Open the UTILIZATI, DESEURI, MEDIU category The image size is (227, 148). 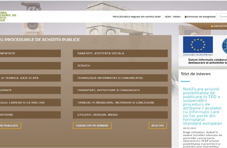pyautogui.click(x=120, y=115)
